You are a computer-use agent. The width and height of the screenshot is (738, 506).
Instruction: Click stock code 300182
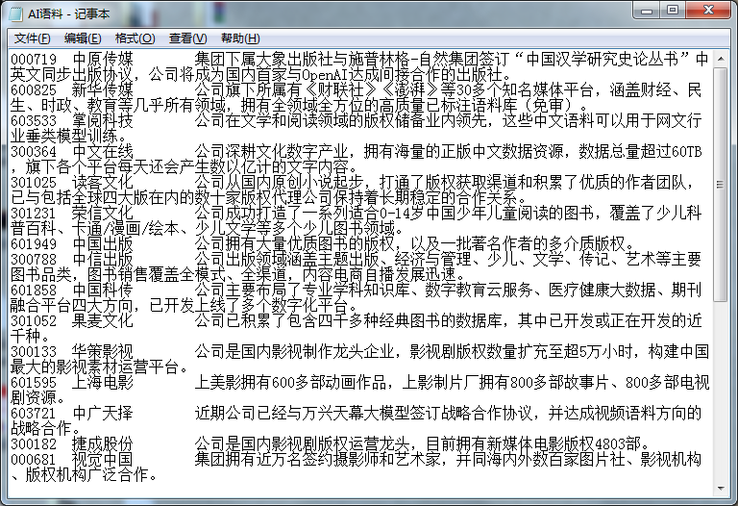[34, 443]
